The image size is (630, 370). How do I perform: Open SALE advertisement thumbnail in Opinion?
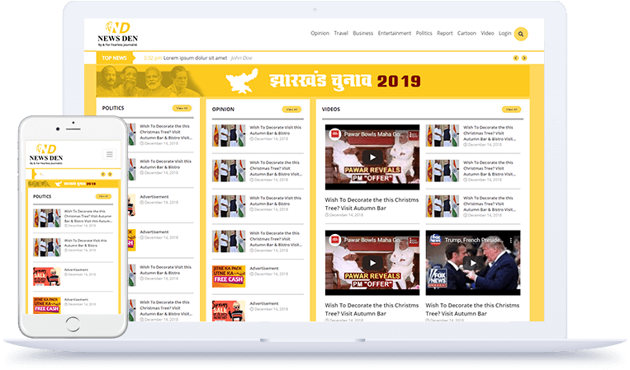(x=229, y=311)
